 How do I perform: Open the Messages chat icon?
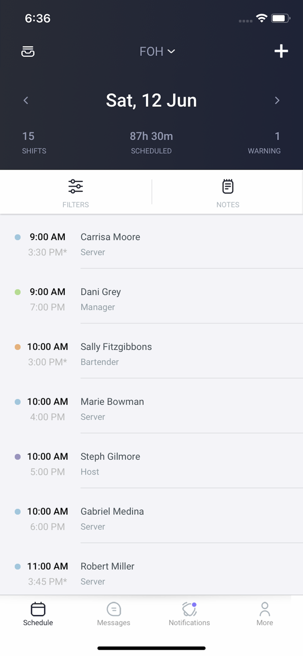click(x=113, y=609)
